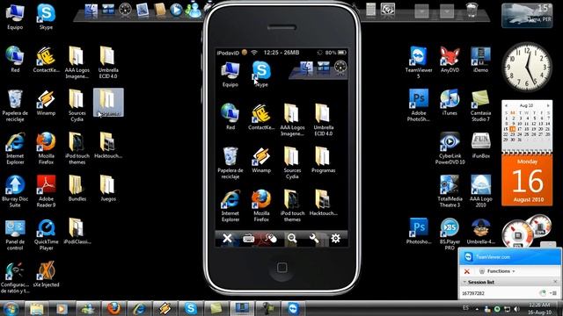This screenshot has height=316, width=563.
Task: Tap Red network icon inside iPhone screen
Action: tap(230, 117)
